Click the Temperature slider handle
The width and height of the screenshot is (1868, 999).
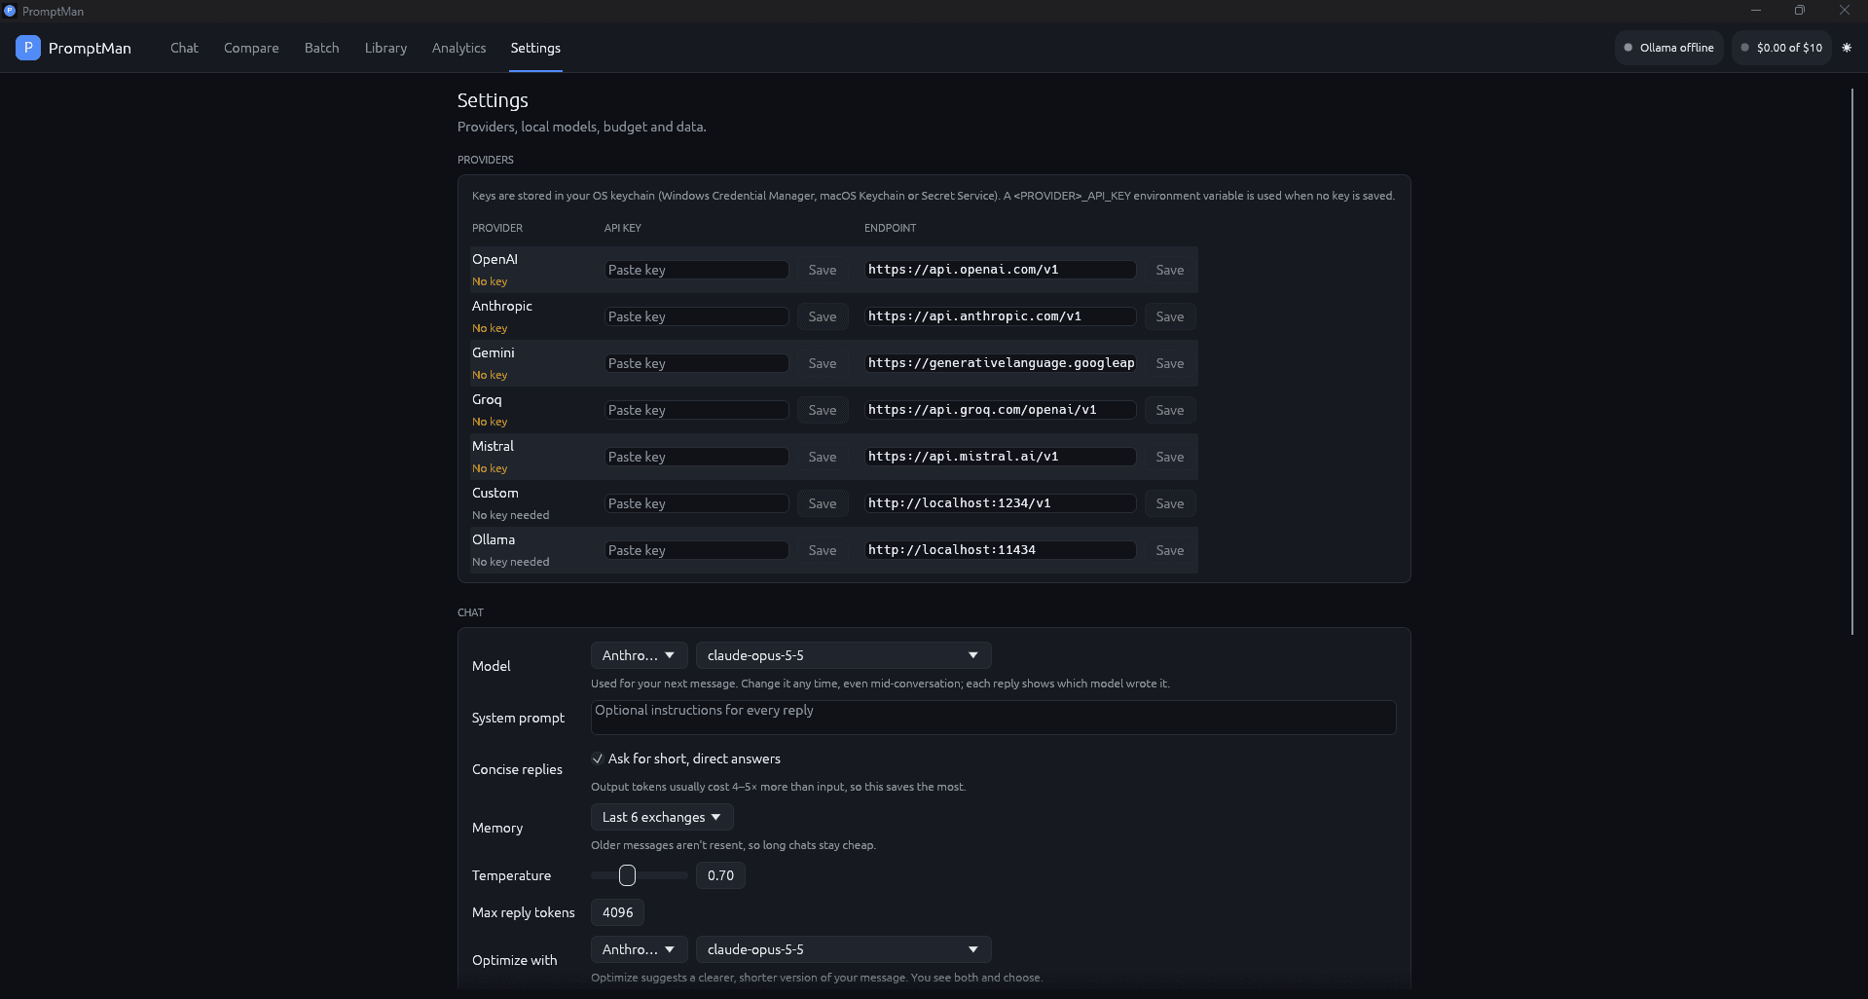point(628,875)
